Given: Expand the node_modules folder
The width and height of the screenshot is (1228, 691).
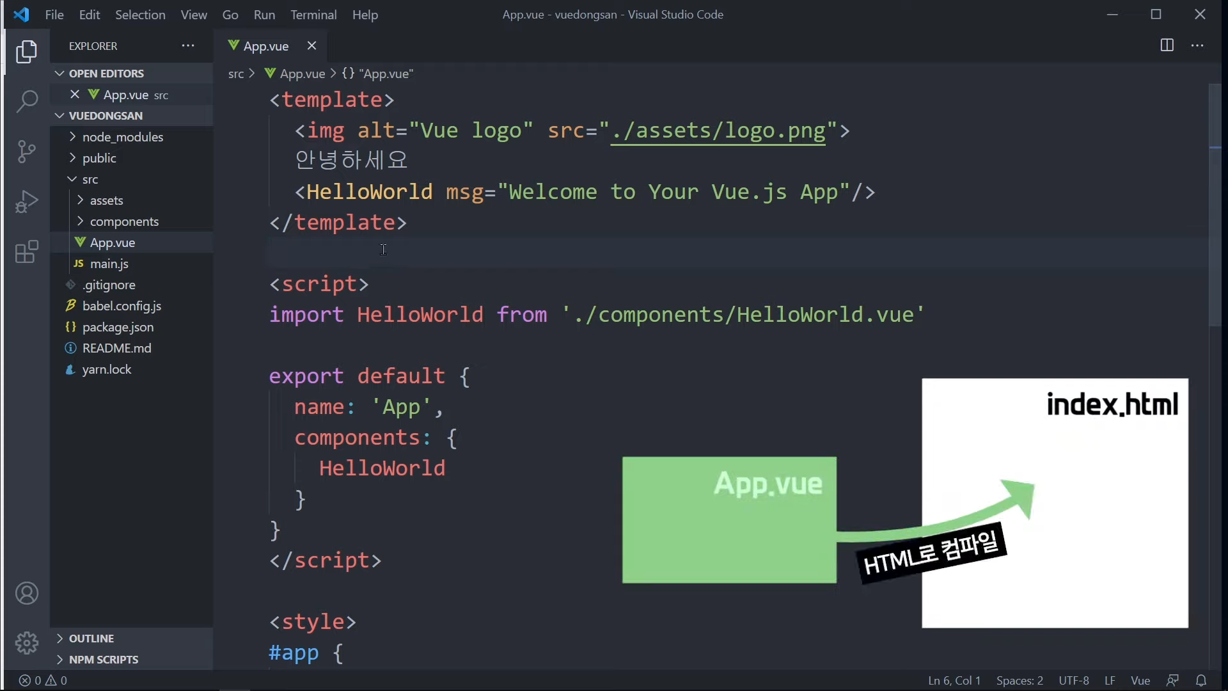Looking at the screenshot, I should point(122,137).
